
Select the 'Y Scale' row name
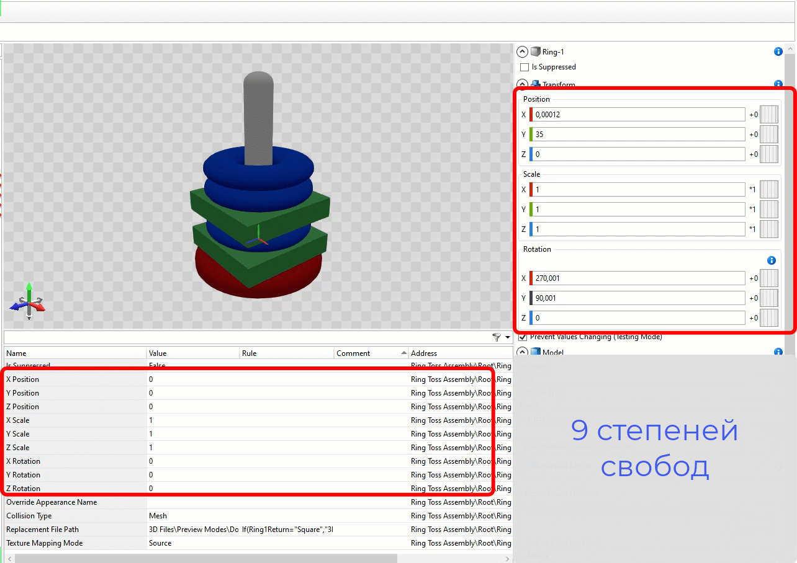(x=17, y=434)
